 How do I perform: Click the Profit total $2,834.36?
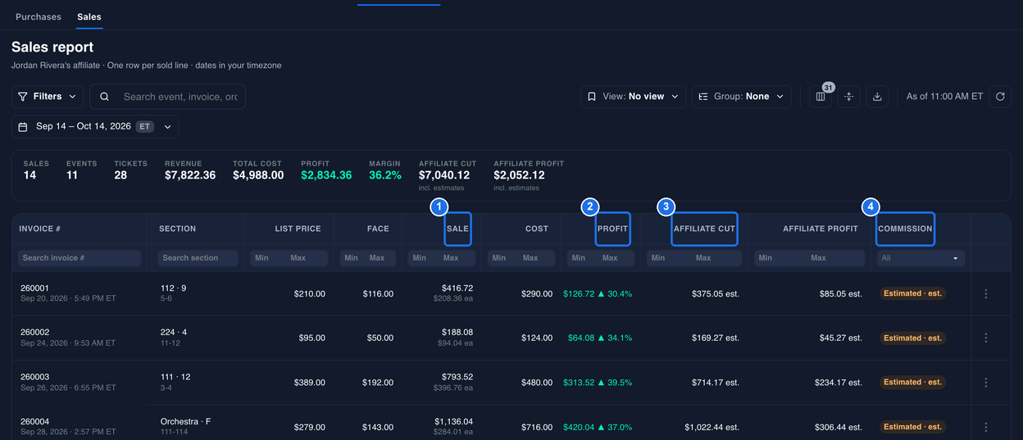(x=326, y=175)
